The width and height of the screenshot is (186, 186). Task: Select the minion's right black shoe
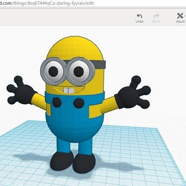pos(84,163)
